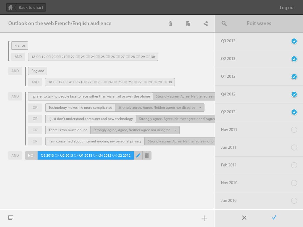The image size is (303, 227).
Task: Click OR before Technology makes life more complicated
Action: coord(35,108)
